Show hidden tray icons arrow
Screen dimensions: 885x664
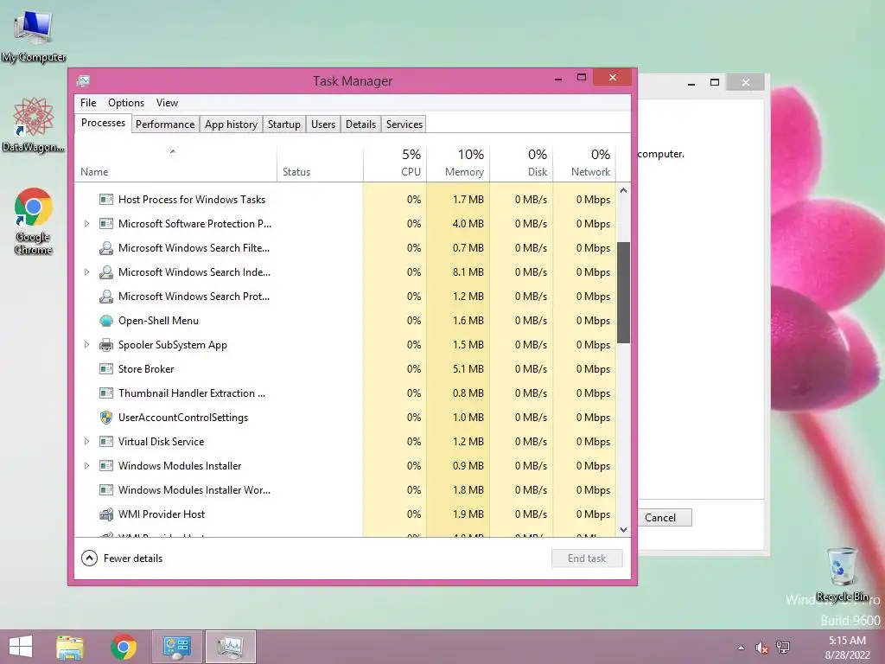pyautogui.click(x=741, y=648)
